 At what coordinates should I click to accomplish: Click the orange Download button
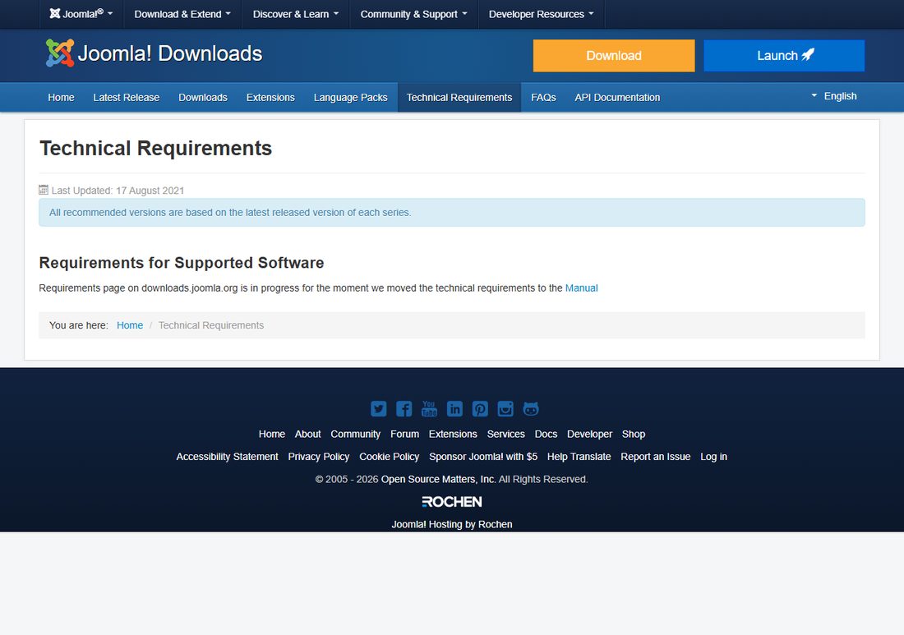pyautogui.click(x=614, y=56)
